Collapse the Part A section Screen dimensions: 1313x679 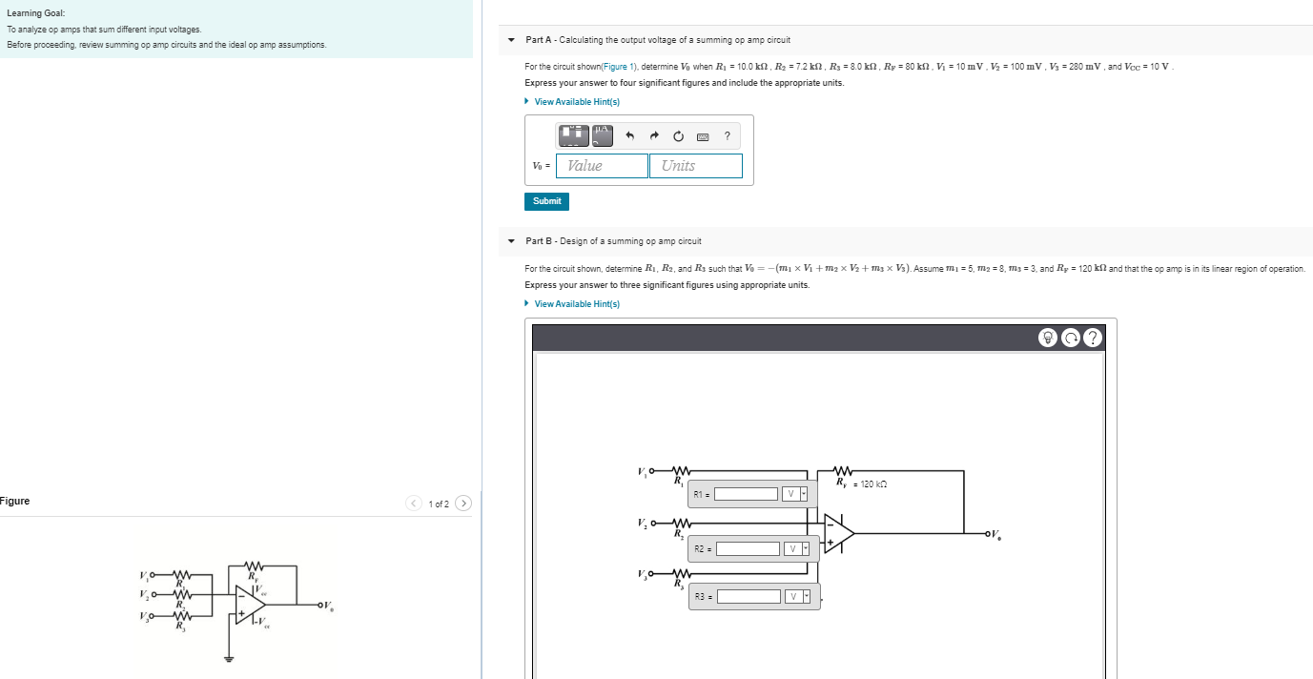tap(511, 40)
